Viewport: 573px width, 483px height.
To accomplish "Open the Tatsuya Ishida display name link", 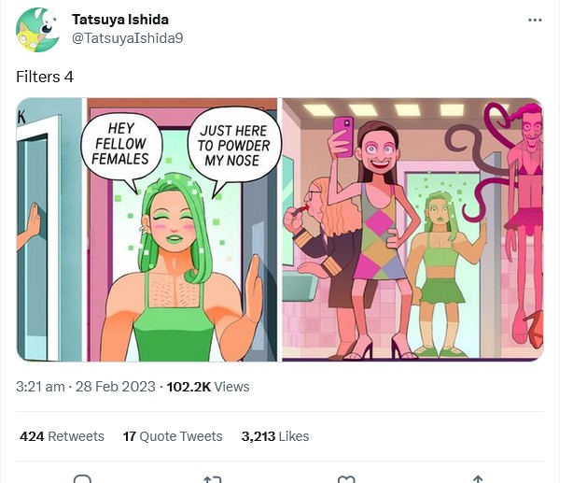I will [x=120, y=20].
